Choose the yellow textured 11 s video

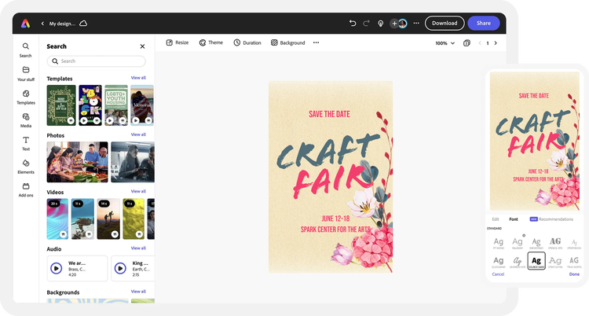click(x=134, y=219)
